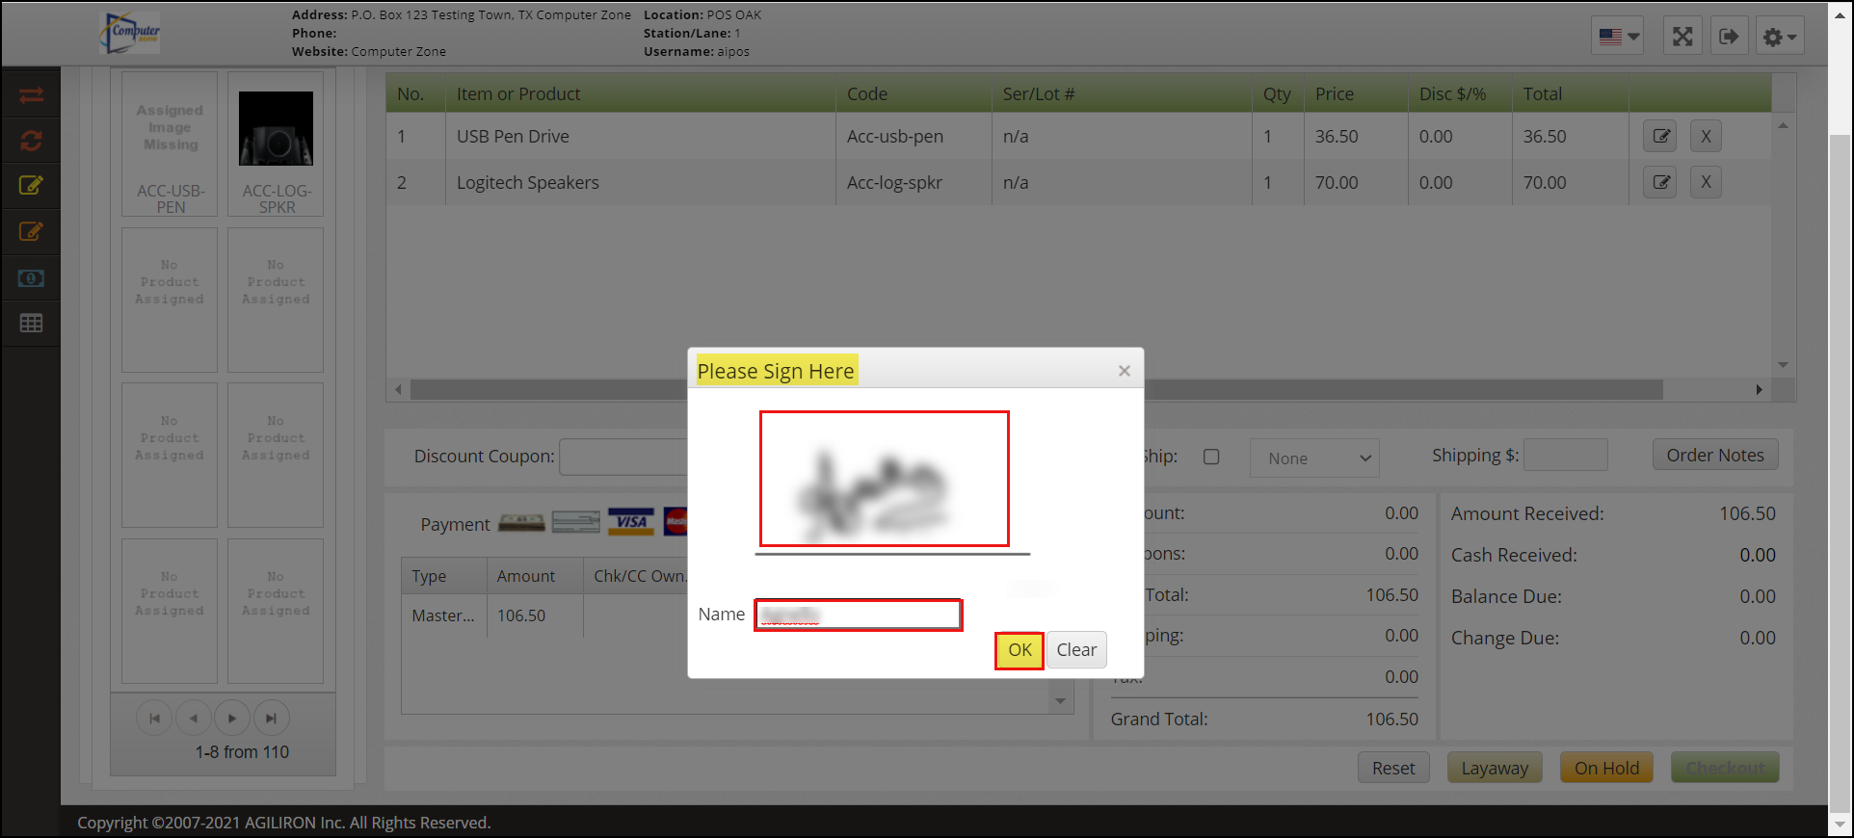Image resolution: width=1854 pixels, height=838 pixels.
Task: Put the order On Hold
Action: tap(1606, 768)
